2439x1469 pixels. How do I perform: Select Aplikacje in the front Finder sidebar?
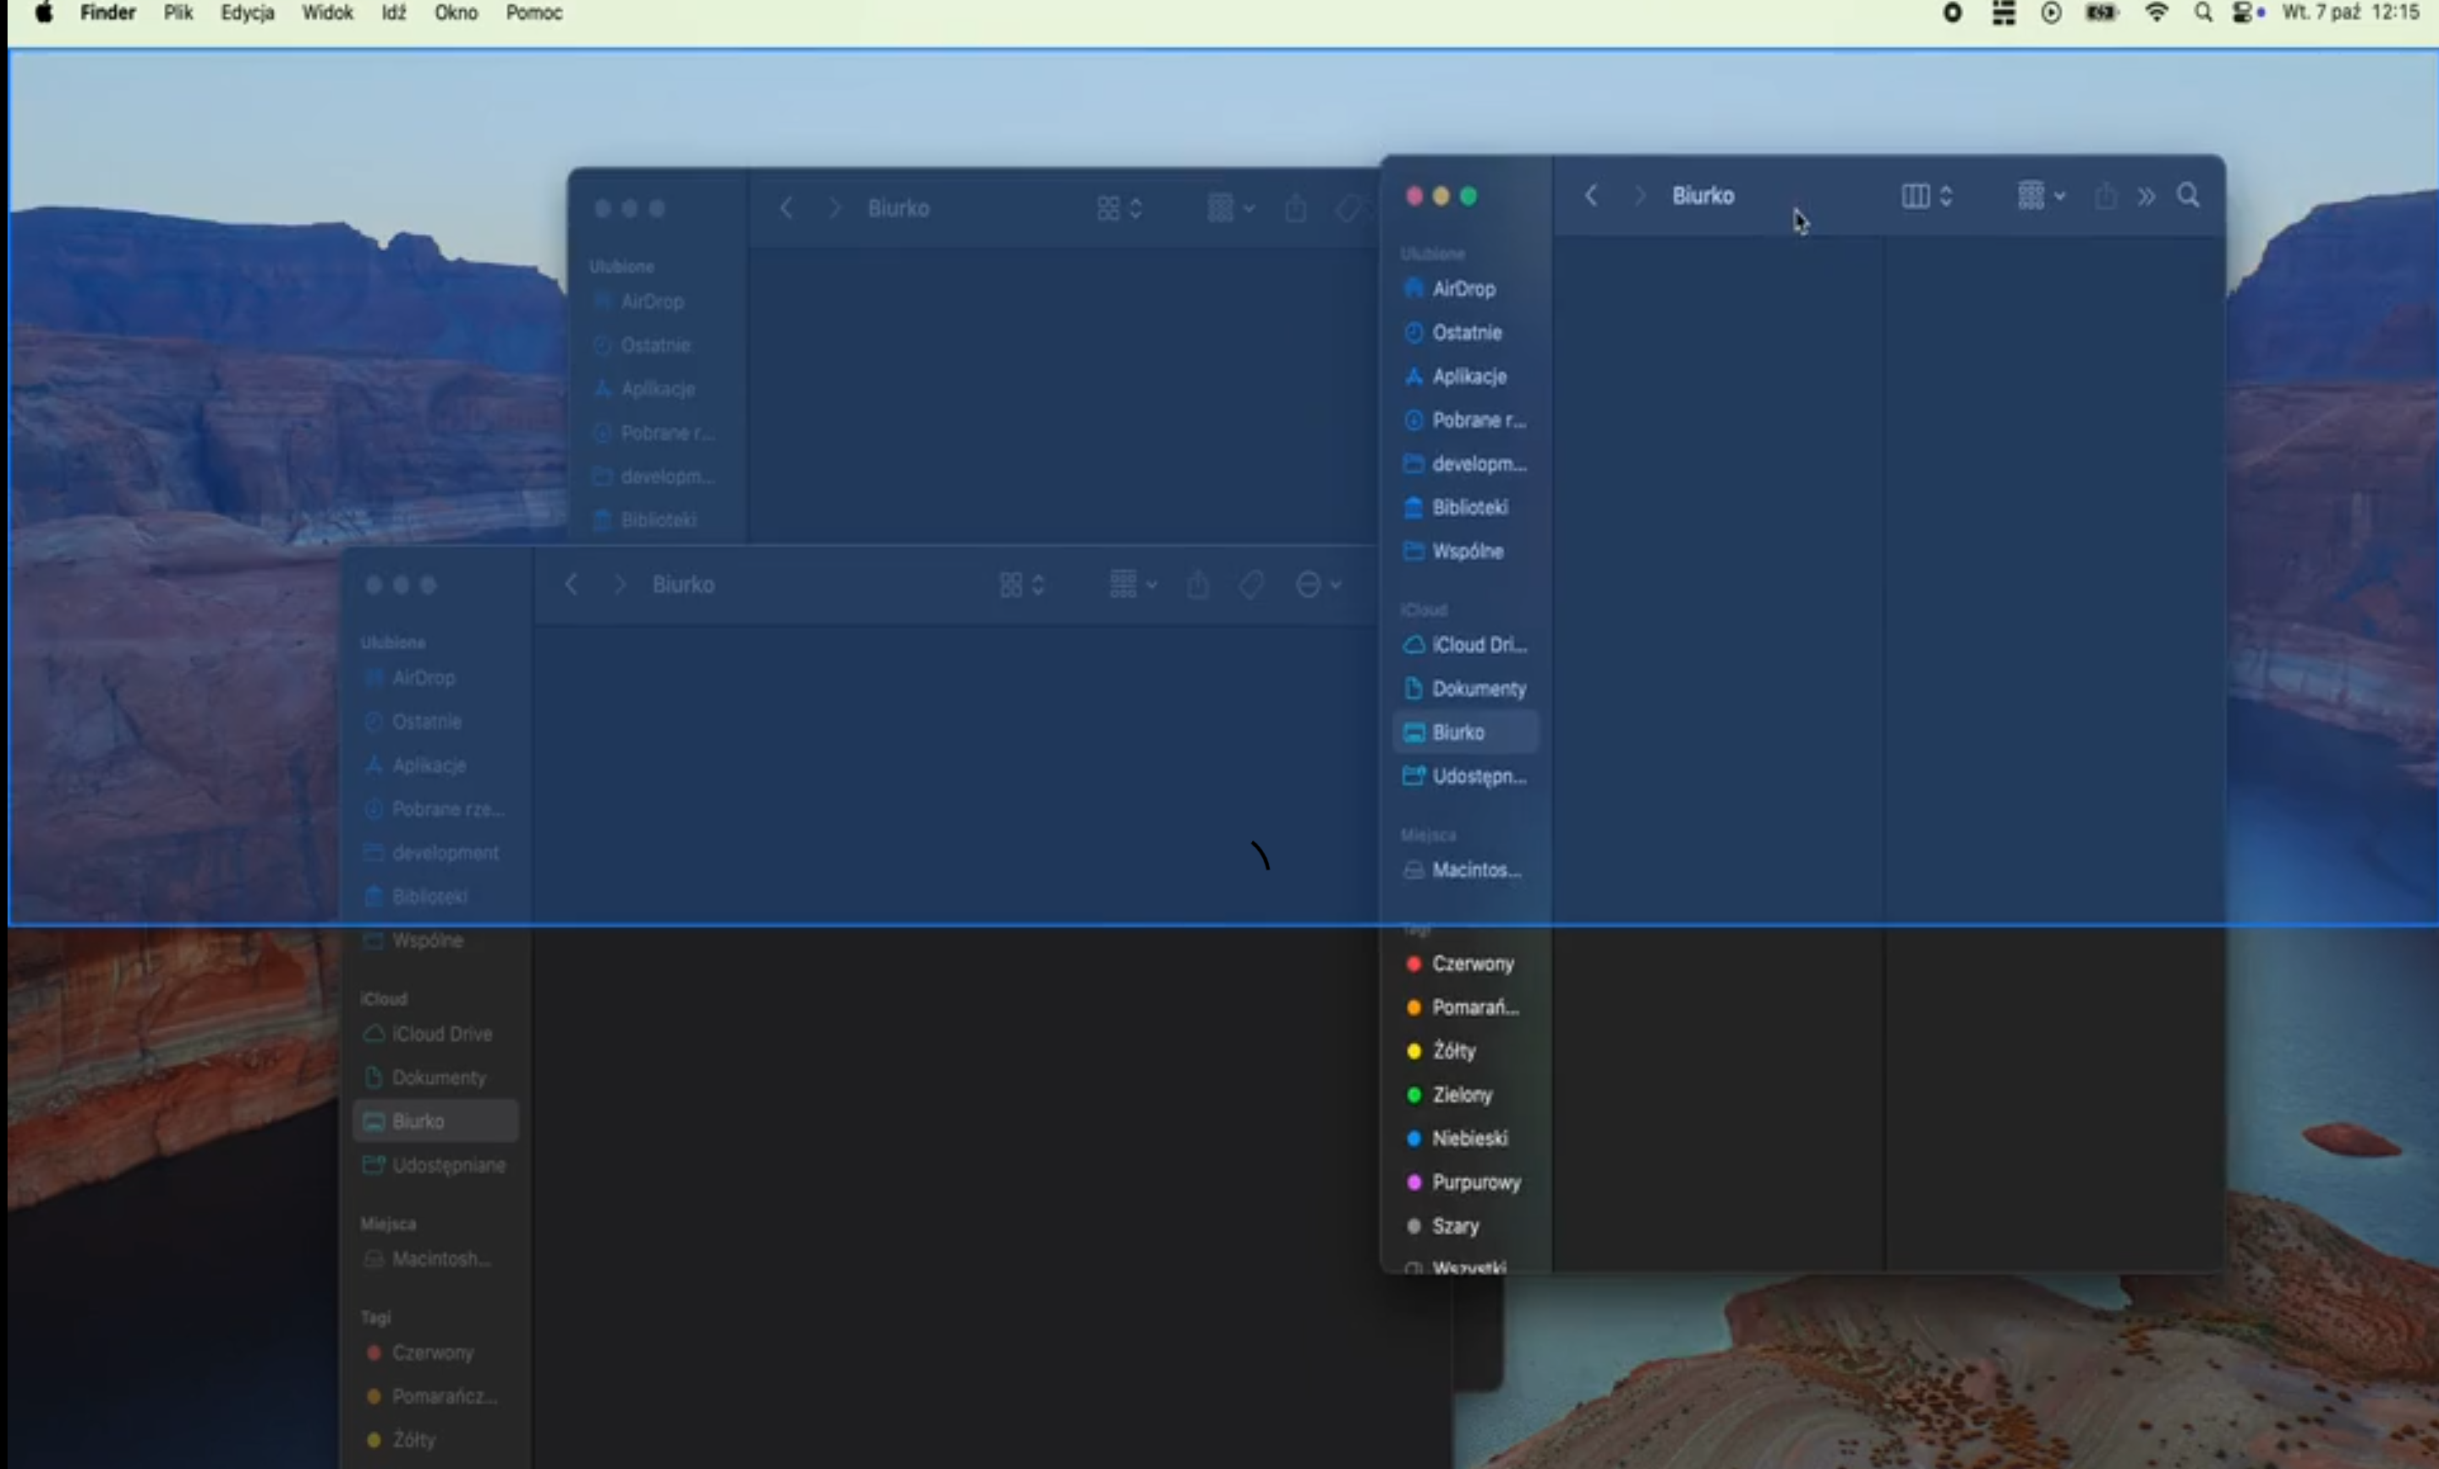point(1468,376)
